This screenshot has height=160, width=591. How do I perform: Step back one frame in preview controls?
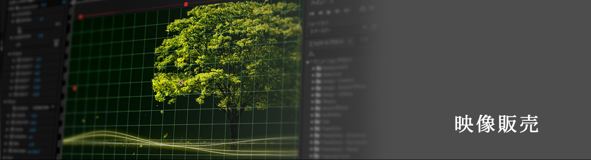pos(320,12)
